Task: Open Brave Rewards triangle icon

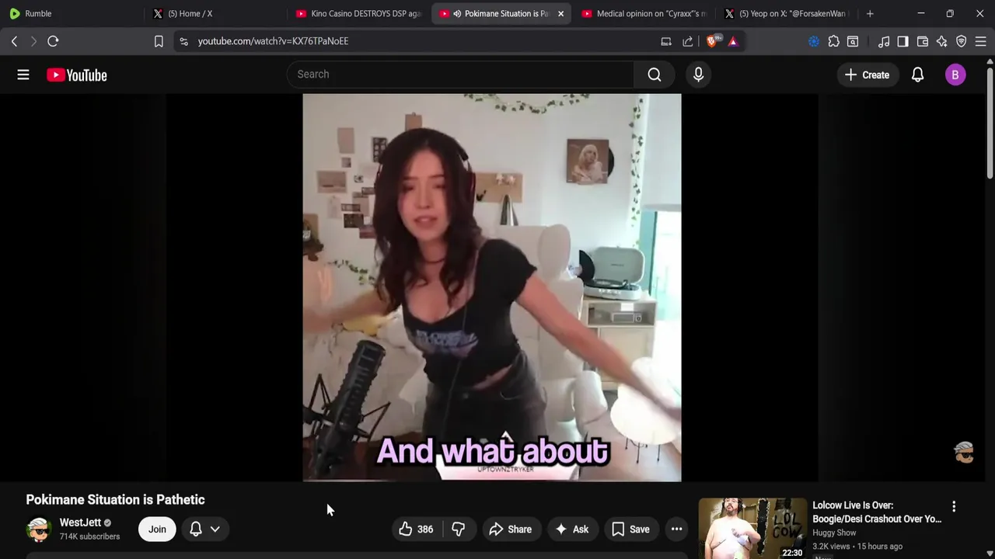Action: 733,41
